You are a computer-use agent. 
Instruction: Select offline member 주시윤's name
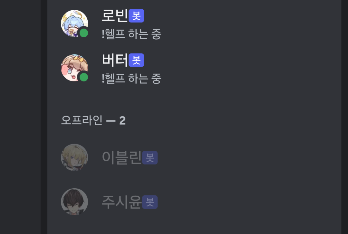point(121,202)
